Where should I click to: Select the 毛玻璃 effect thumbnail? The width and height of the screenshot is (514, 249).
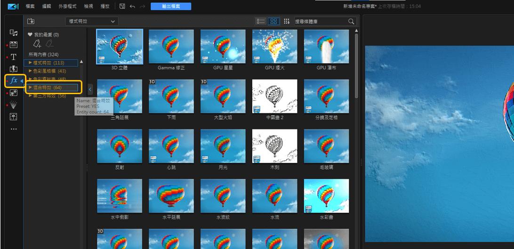click(x=327, y=146)
